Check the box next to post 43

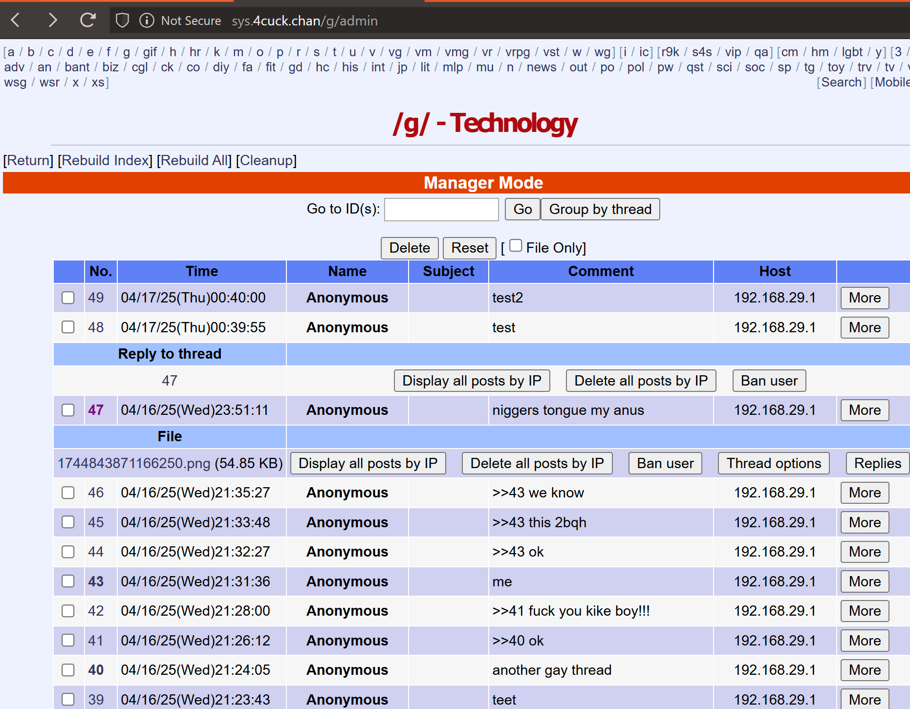[68, 581]
